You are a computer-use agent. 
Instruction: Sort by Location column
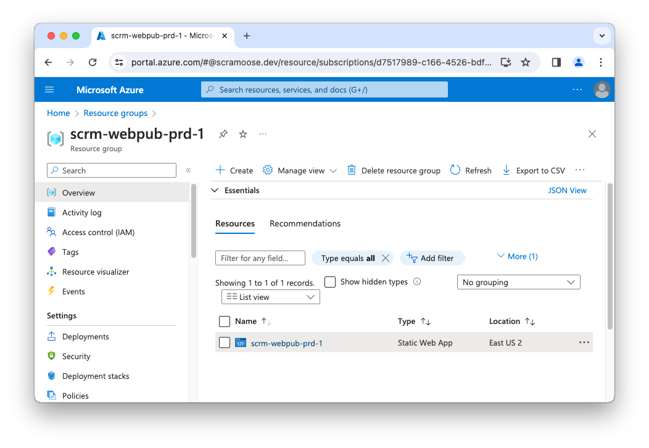click(x=512, y=321)
